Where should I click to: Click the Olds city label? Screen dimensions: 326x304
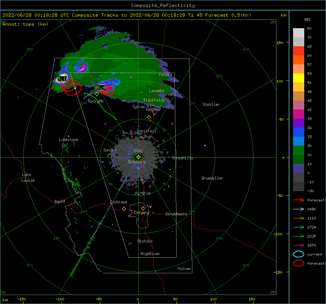[x=138, y=151]
